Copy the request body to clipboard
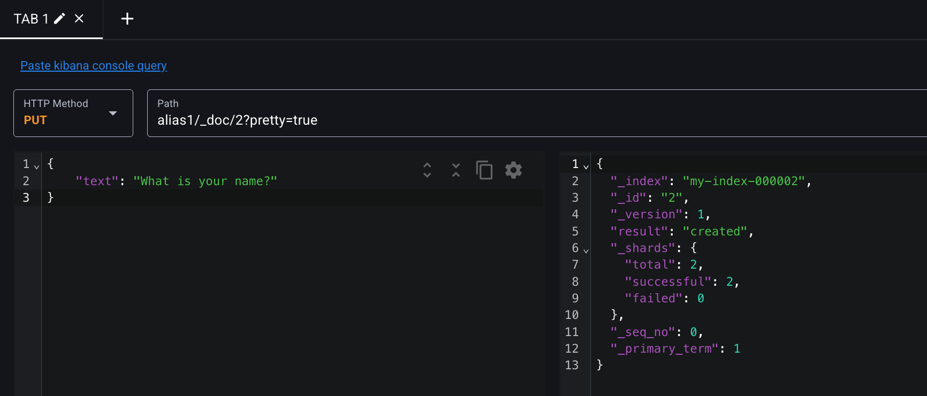Screen dimensions: 927x396 point(484,170)
